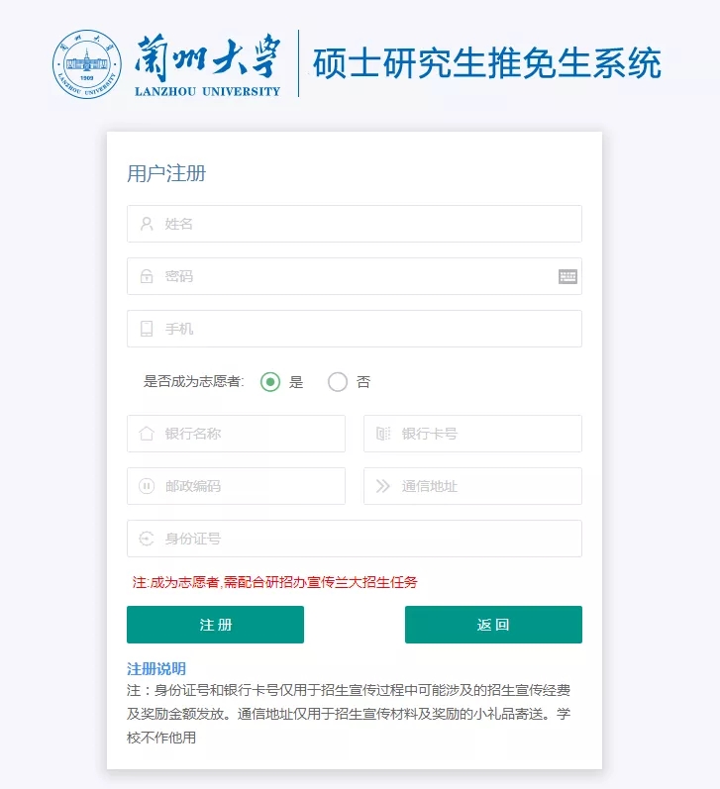720x789 pixels.
Task: Select 是 radio button for volunteer
Action: pyautogui.click(x=270, y=382)
